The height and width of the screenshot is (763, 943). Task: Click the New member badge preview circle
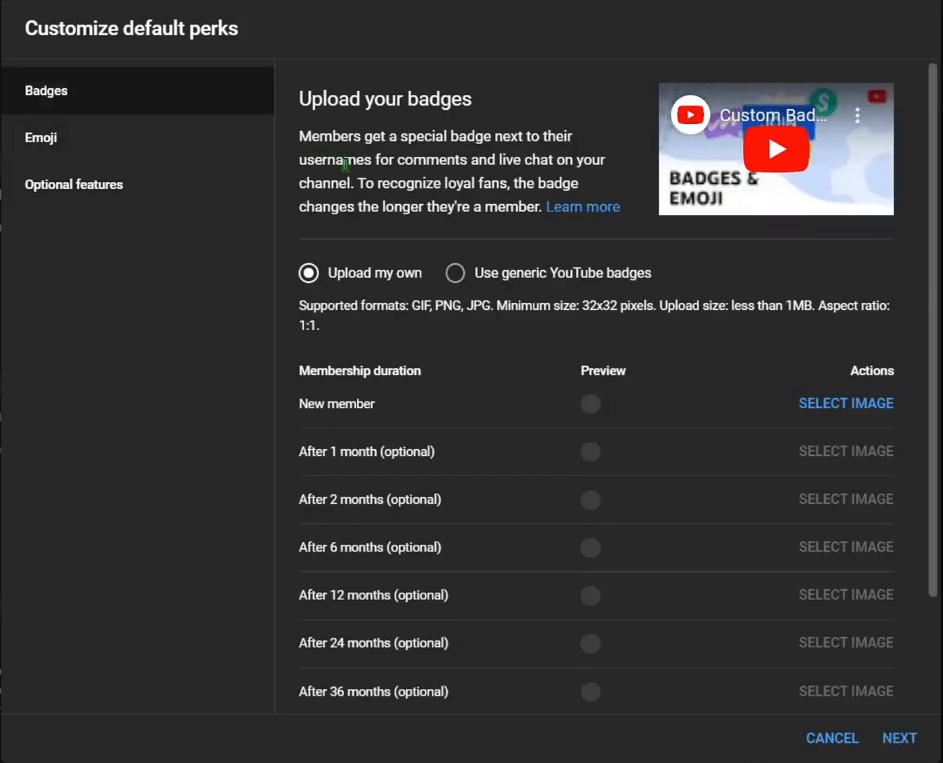click(x=590, y=404)
